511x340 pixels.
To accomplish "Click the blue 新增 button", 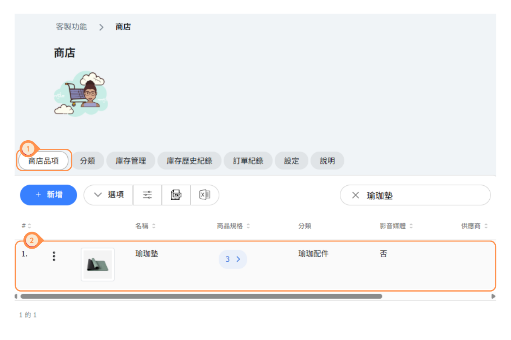I will pos(49,195).
